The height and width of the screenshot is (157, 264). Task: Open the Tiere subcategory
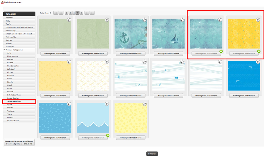click(19, 114)
